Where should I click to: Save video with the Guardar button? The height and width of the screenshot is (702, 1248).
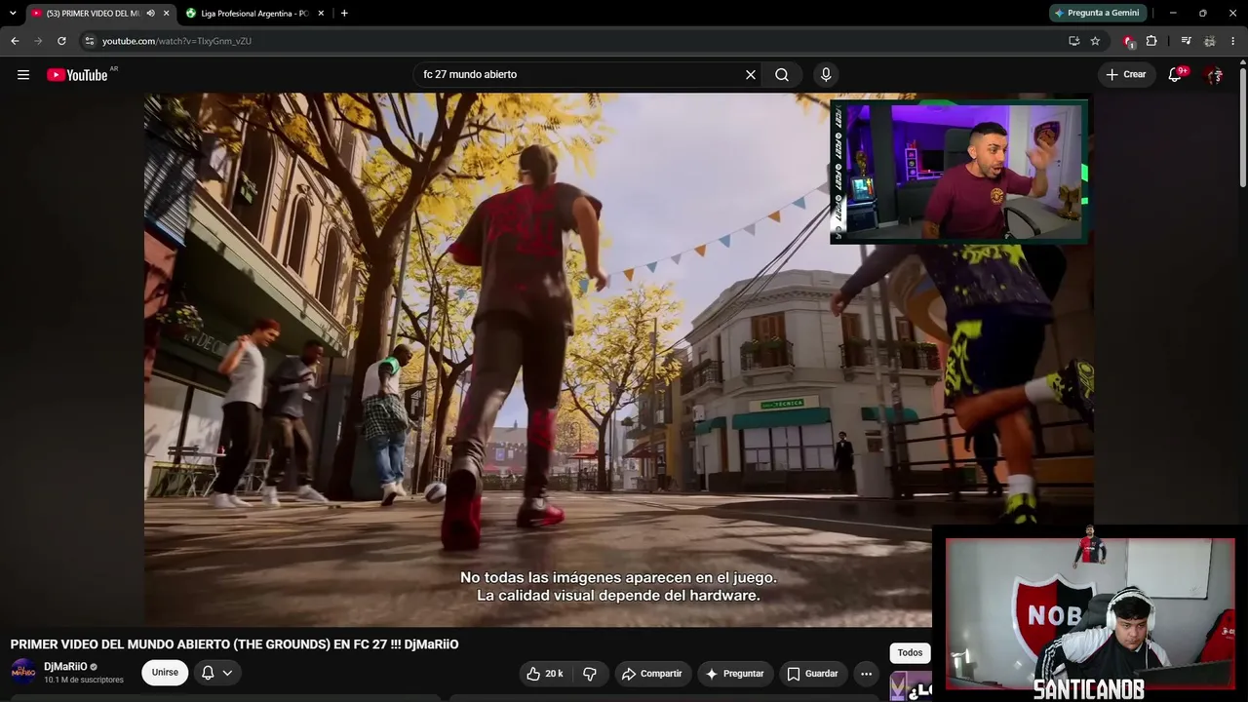[813, 674]
